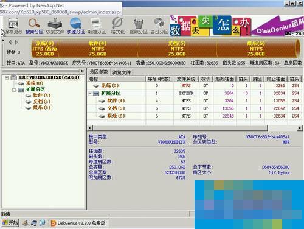
Task: Click the 起始柱面 column header
Action: (x=224, y=79)
